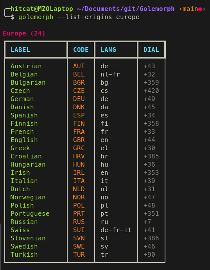Select the 'Swedish' label
The height and width of the screenshot is (270, 210).
click(24, 247)
